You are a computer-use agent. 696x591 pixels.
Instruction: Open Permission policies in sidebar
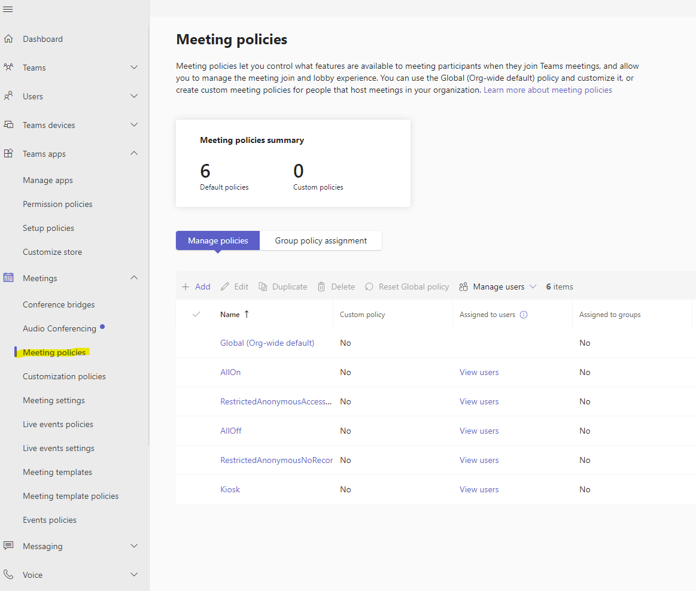tap(57, 204)
